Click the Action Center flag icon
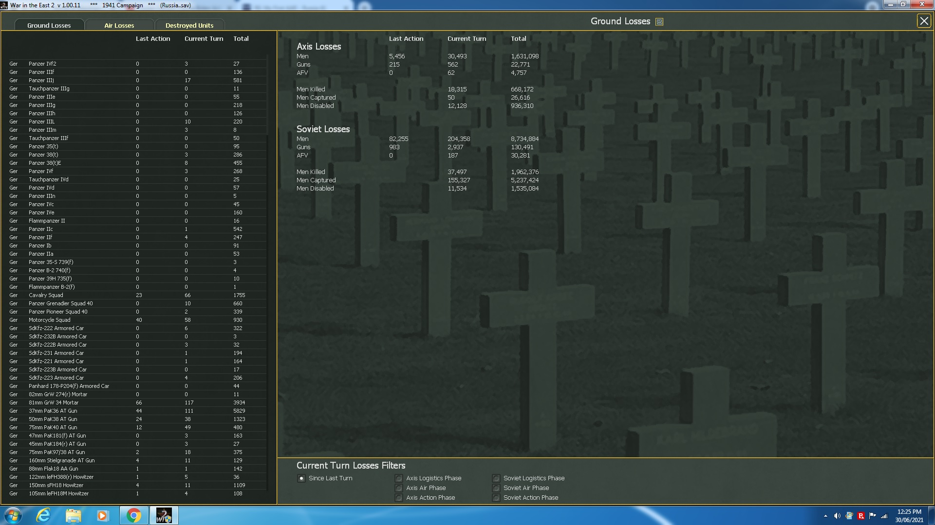 click(x=873, y=515)
